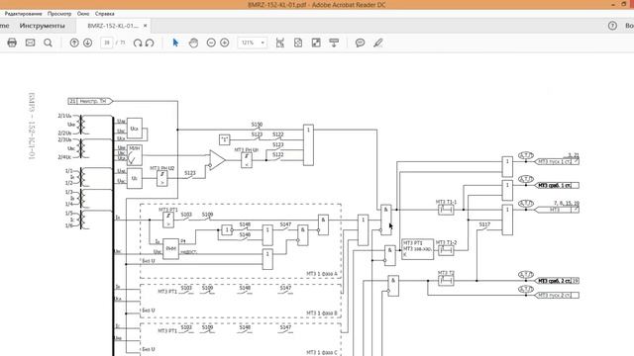634x356 pixels.
Task: Click the 'МТЗ Т1-1' timer label
Action: coord(446,202)
